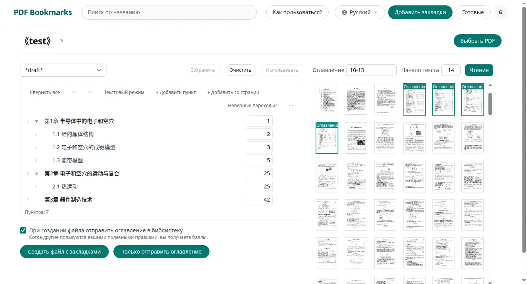Image resolution: width=527 pixels, height=284 pixels.
Task: Click the pencil edit icon next to test title
Action: (62, 41)
